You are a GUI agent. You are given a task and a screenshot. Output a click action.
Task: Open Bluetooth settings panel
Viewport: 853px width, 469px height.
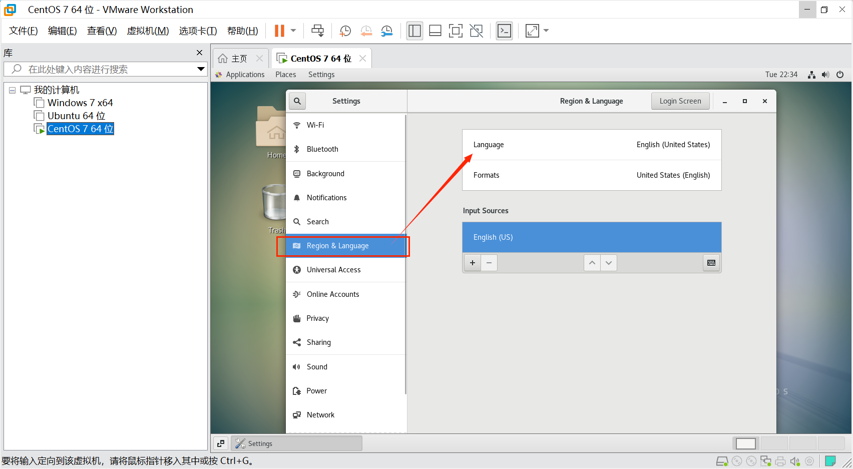coord(345,149)
